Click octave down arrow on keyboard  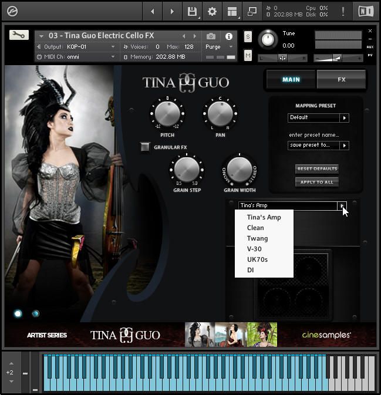[x=11, y=382]
